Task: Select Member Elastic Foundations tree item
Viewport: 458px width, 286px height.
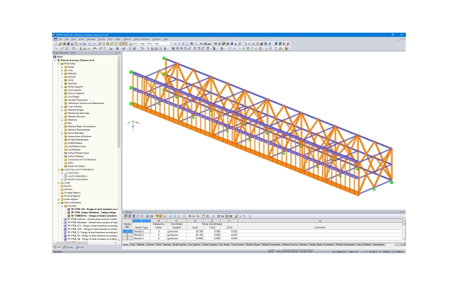Action: click(x=81, y=127)
